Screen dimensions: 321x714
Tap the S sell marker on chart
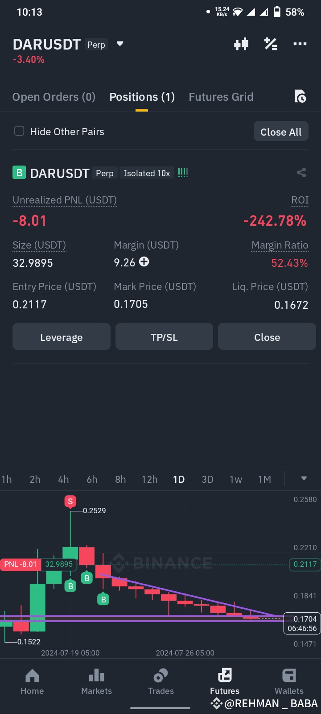coord(70,502)
